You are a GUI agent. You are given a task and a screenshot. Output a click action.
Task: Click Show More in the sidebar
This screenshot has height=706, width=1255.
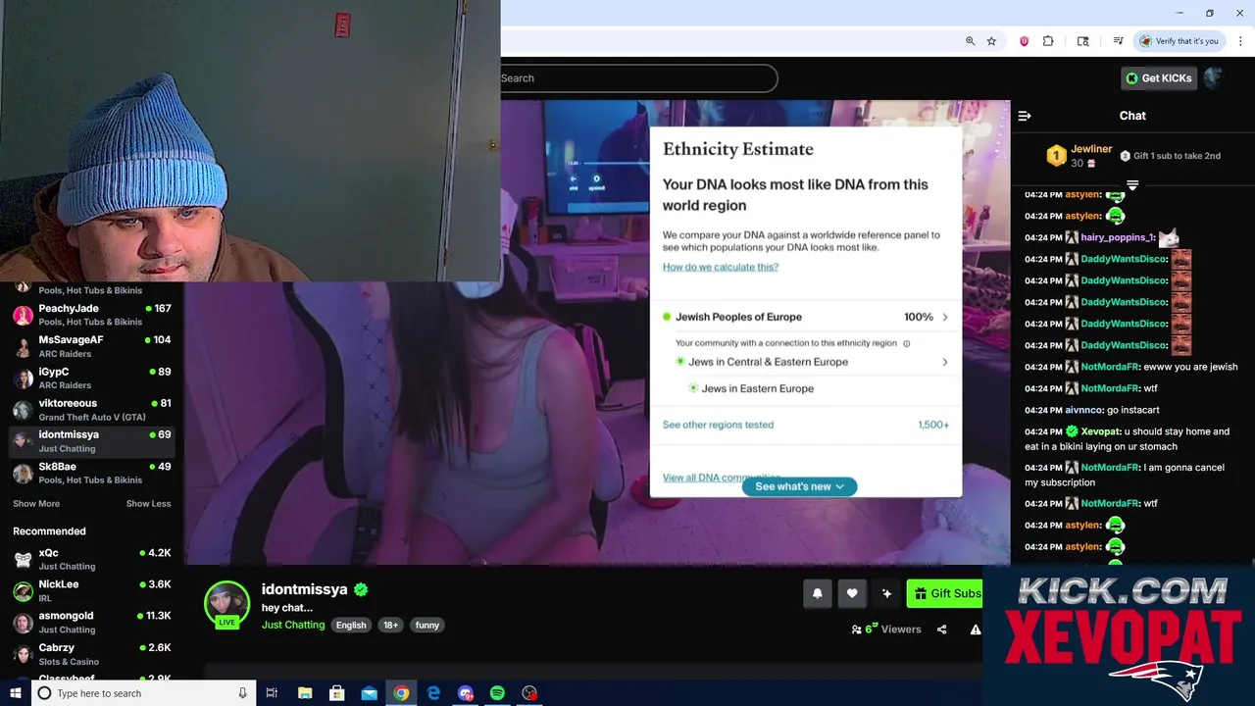pos(36,504)
